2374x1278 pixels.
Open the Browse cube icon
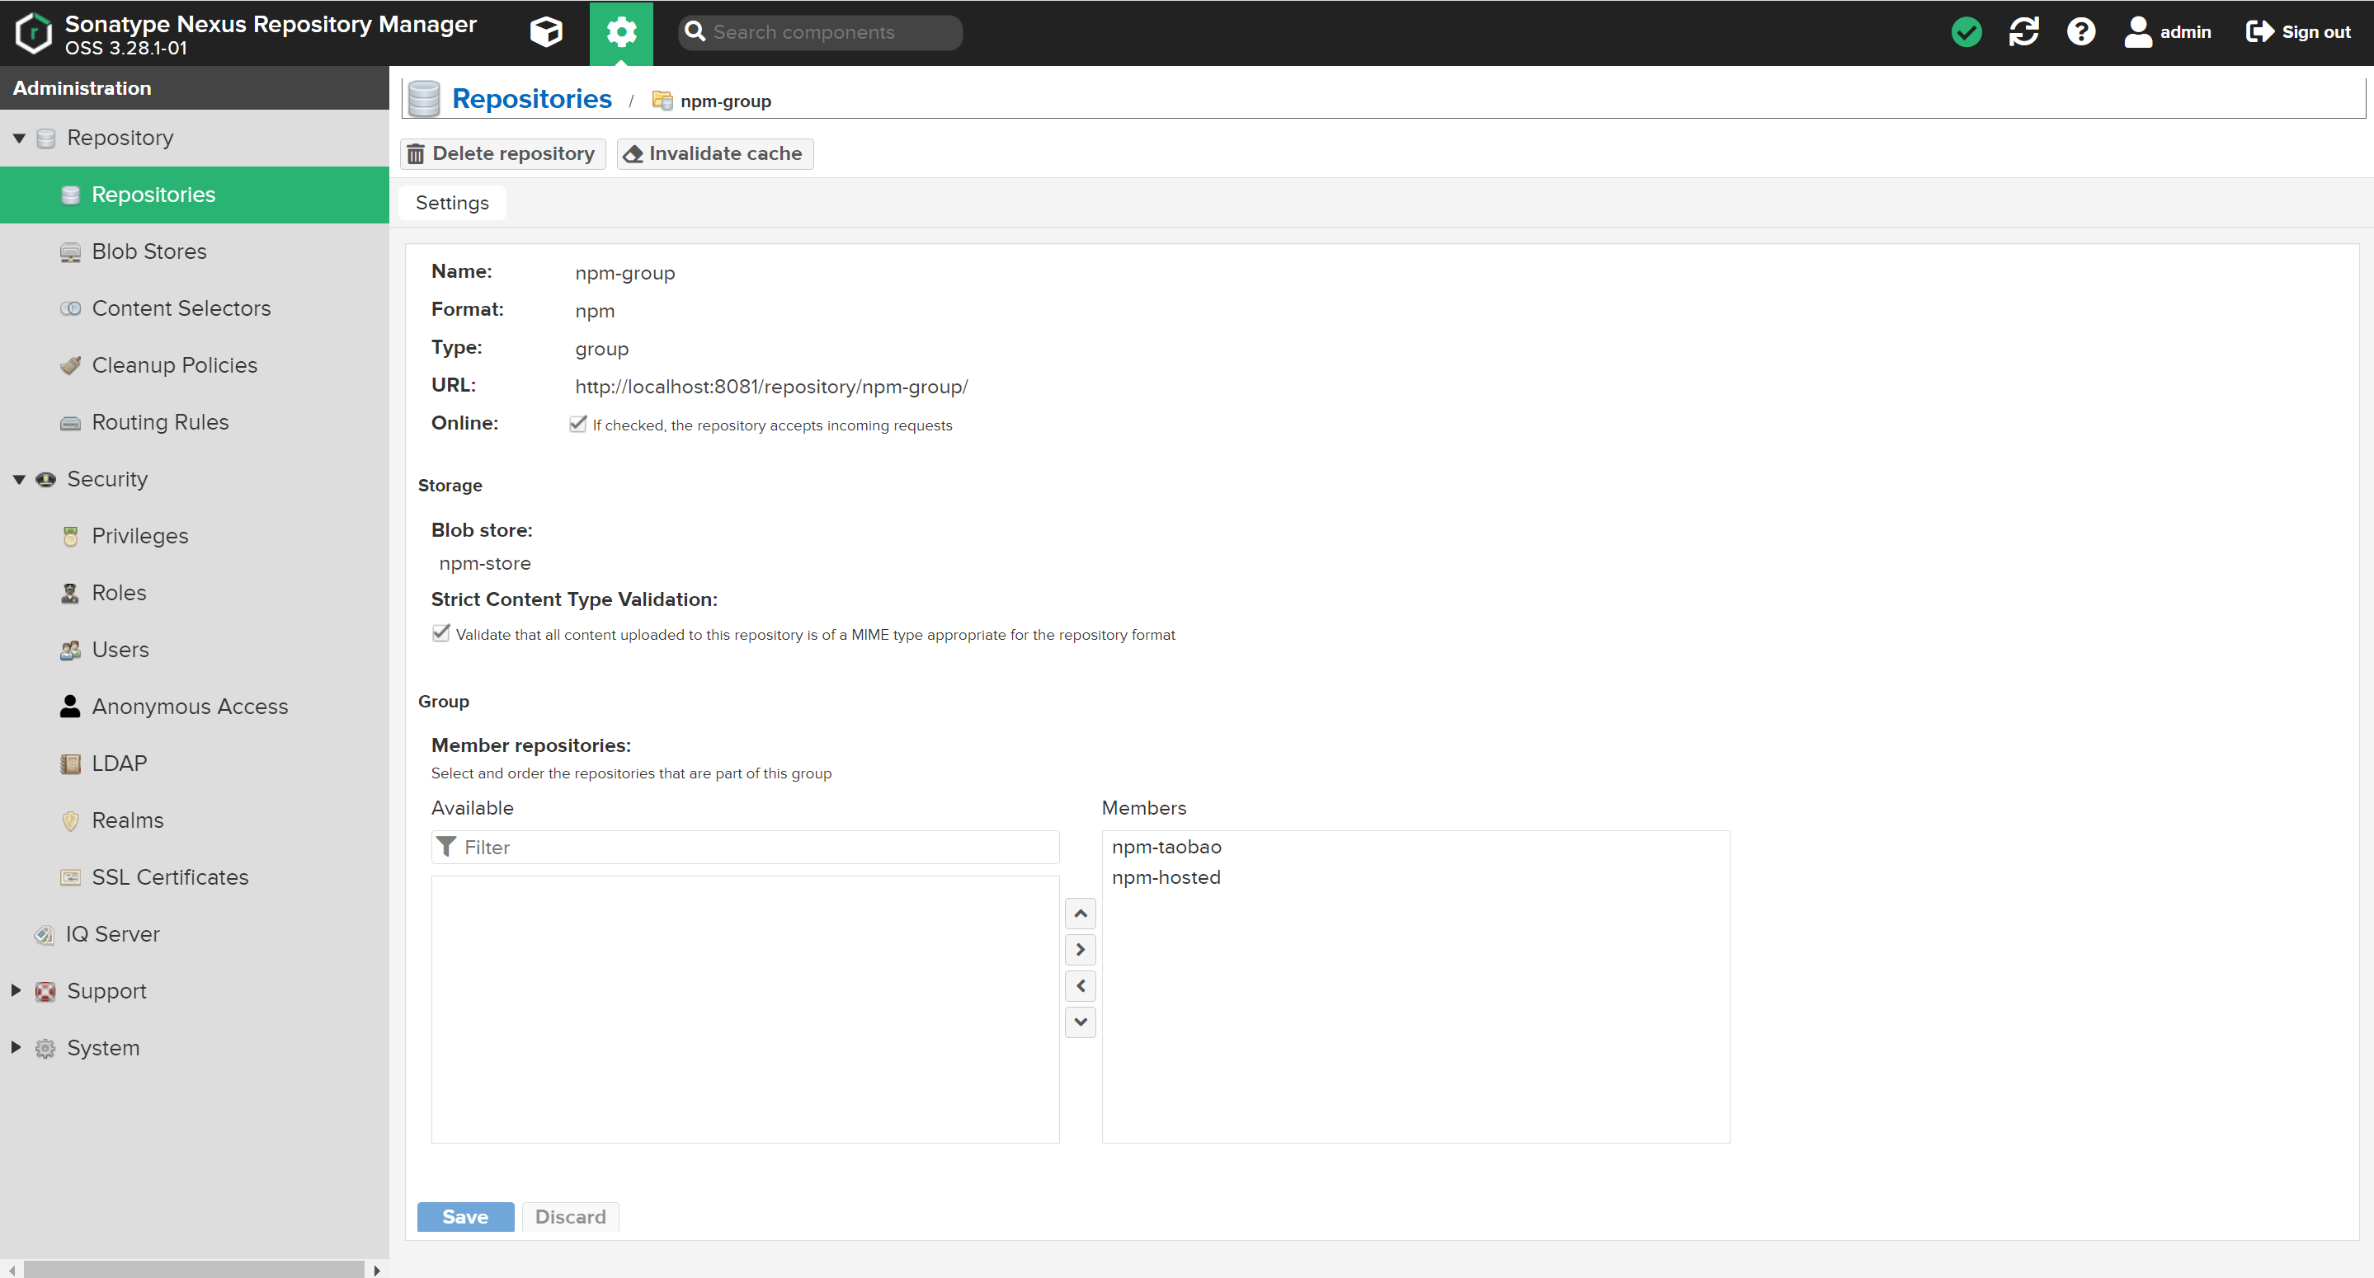(x=547, y=32)
